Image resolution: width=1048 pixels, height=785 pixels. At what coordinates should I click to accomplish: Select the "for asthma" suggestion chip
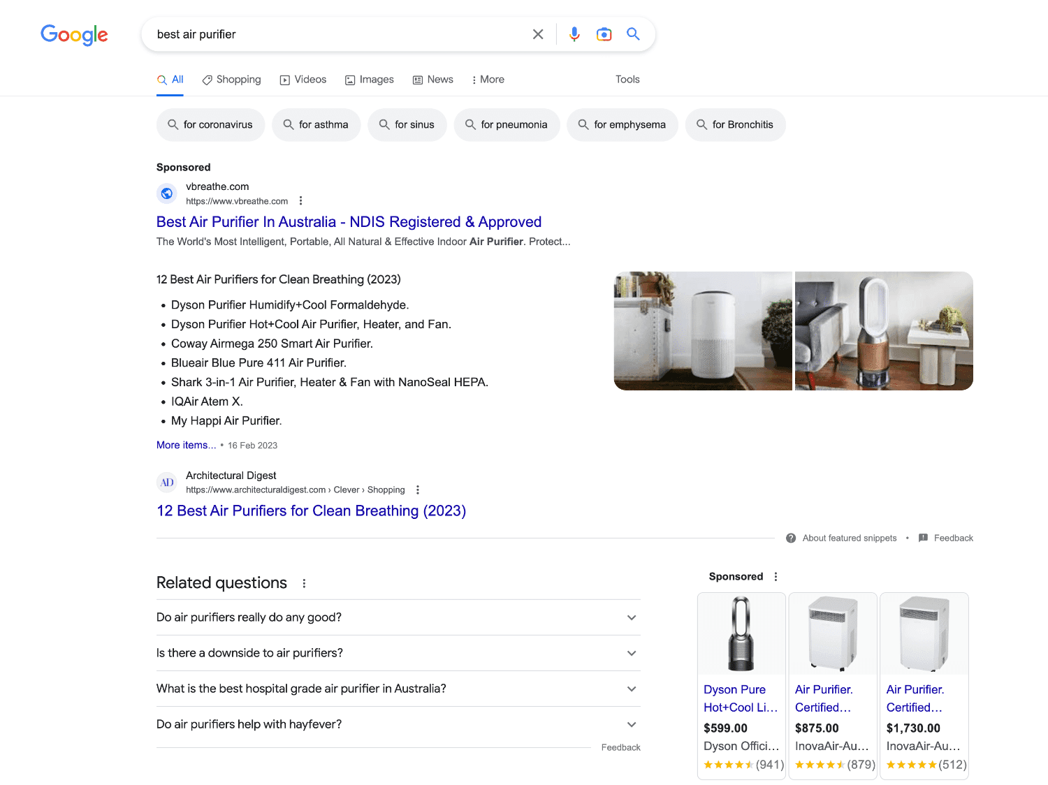tap(316, 124)
